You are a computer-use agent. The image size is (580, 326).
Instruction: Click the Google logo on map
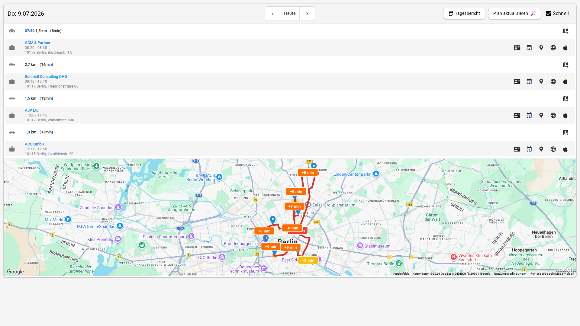[x=15, y=272]
